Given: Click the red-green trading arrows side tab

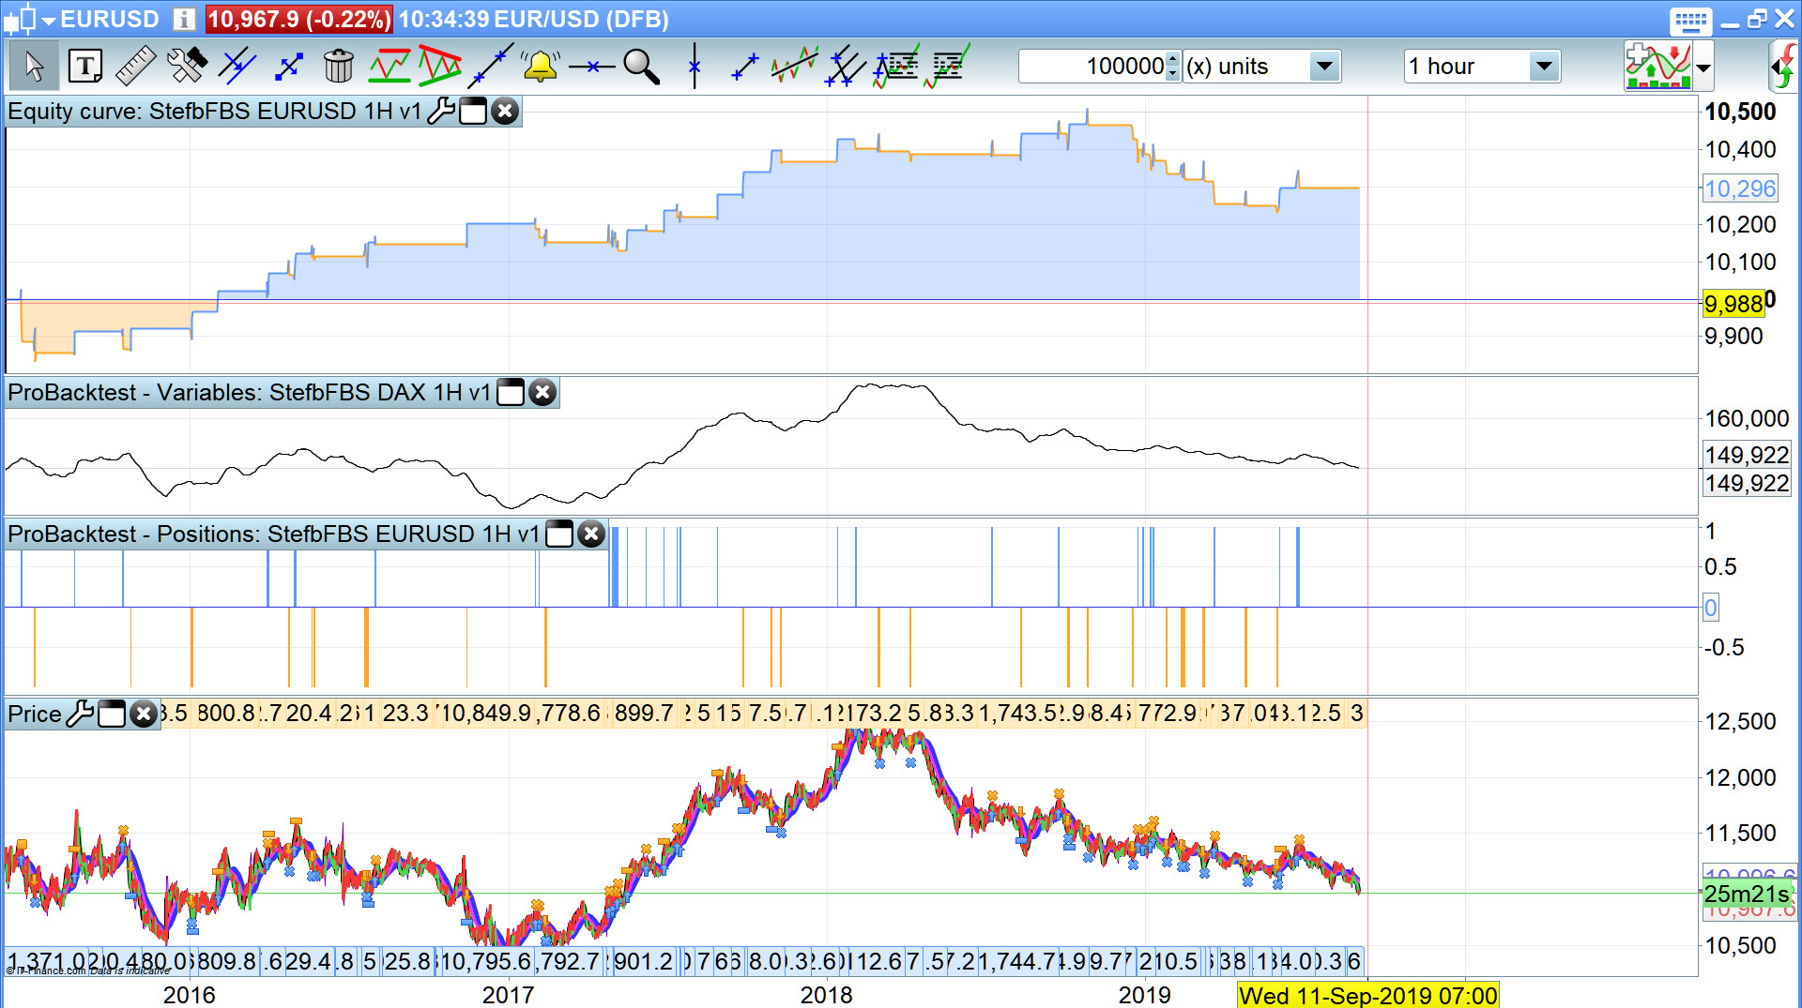Looking at the screenshot, I should pyautogui.click(x=1782, y=66).
